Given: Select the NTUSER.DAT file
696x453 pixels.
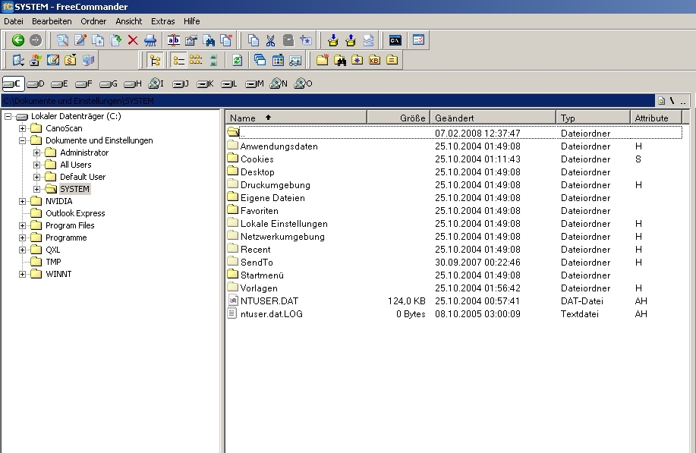Looking at the screenshot, I should [x=269, y=300].
